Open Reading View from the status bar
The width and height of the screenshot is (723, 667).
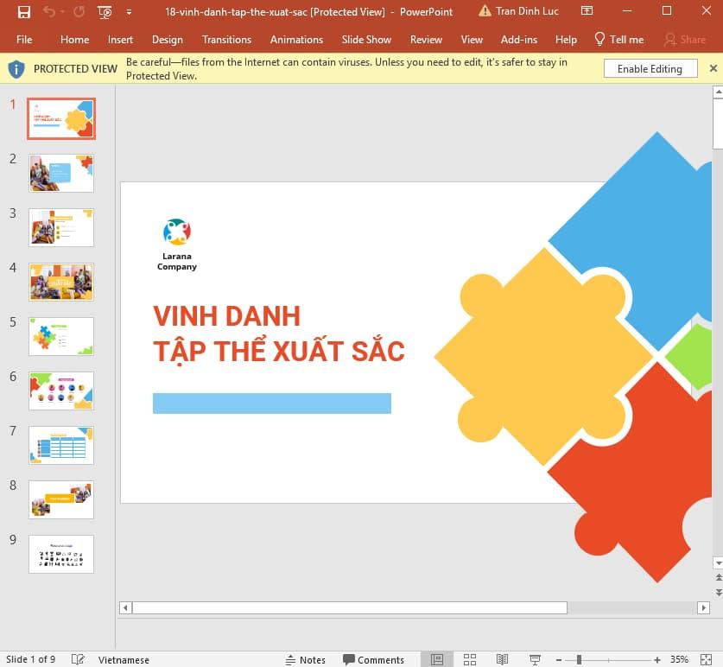pos(503,659)
